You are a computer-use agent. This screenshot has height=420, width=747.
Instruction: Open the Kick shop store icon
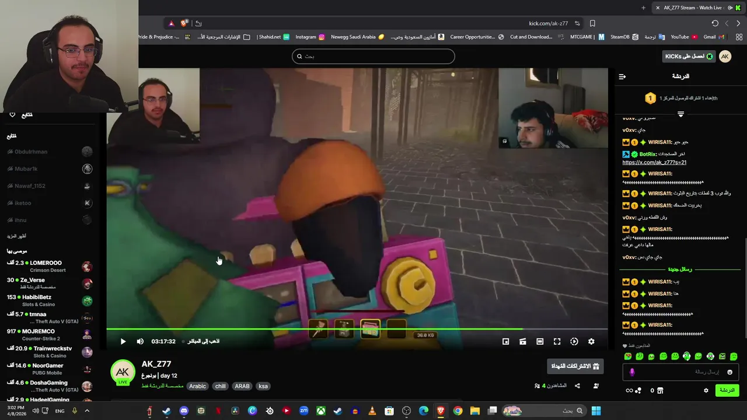(x=661, y=391)
